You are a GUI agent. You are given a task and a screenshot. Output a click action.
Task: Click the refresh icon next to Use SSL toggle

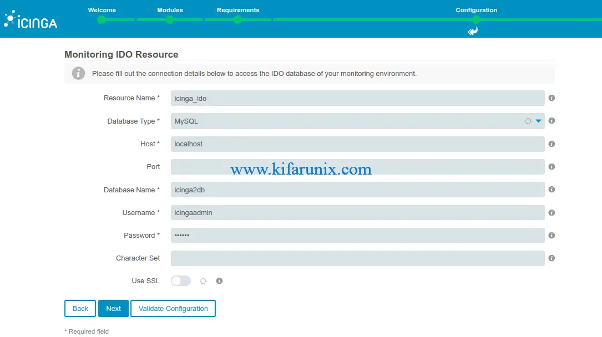[x=204, y=282]
